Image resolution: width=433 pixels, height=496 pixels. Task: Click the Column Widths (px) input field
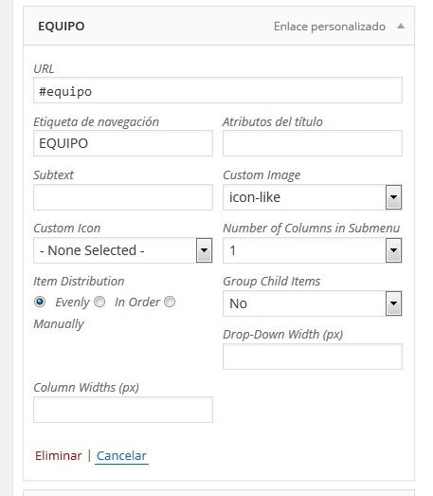click(123, 410)
